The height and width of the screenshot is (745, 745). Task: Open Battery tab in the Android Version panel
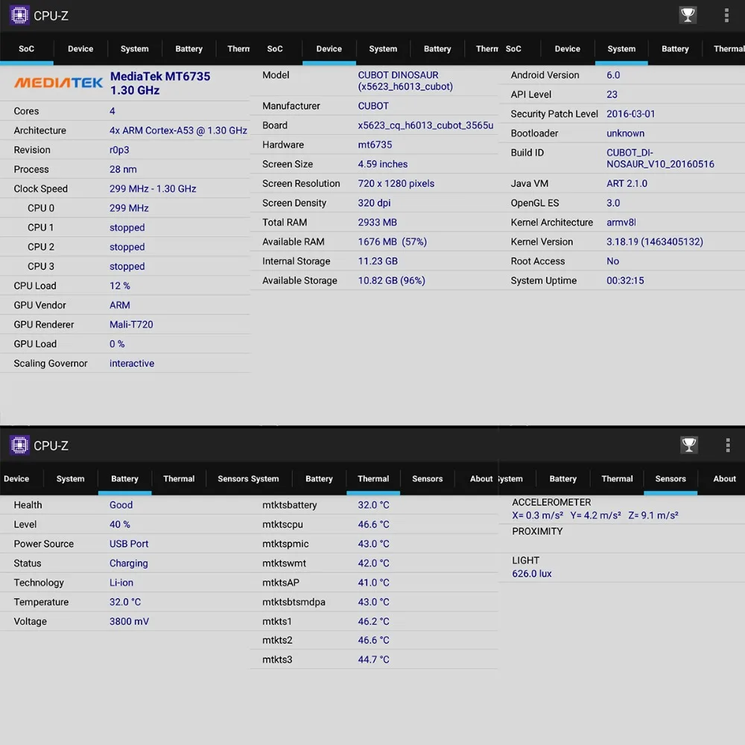pos(675,49)
